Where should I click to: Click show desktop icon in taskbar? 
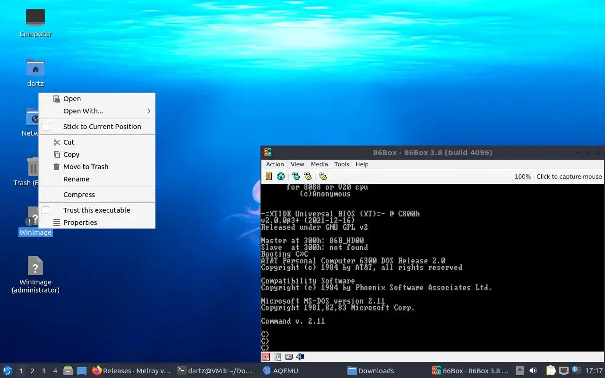click(x=82, y=371)
